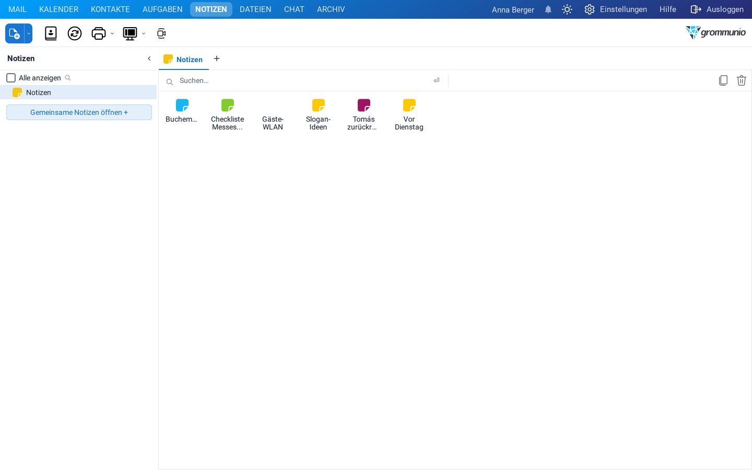
Task: Select the Notizen folder in sidebar
Action: point(78,92)
